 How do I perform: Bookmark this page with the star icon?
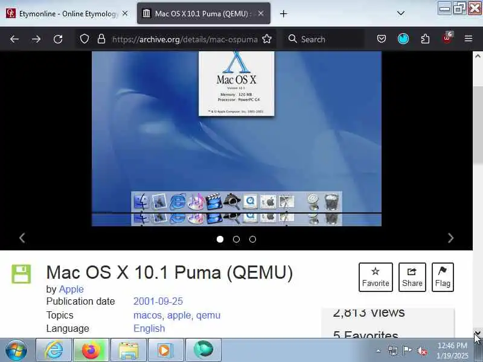pyautogui.click(x=267, y=39)
